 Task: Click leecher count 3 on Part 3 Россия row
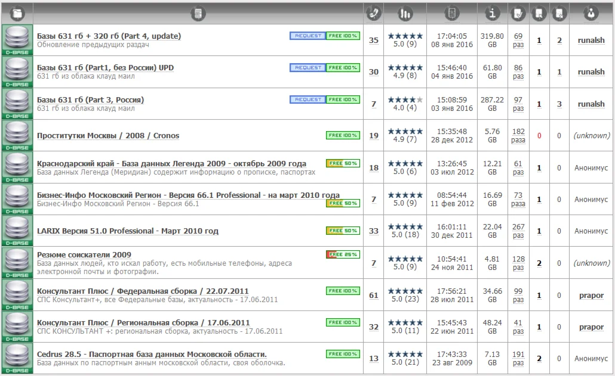tap(559, 104)
